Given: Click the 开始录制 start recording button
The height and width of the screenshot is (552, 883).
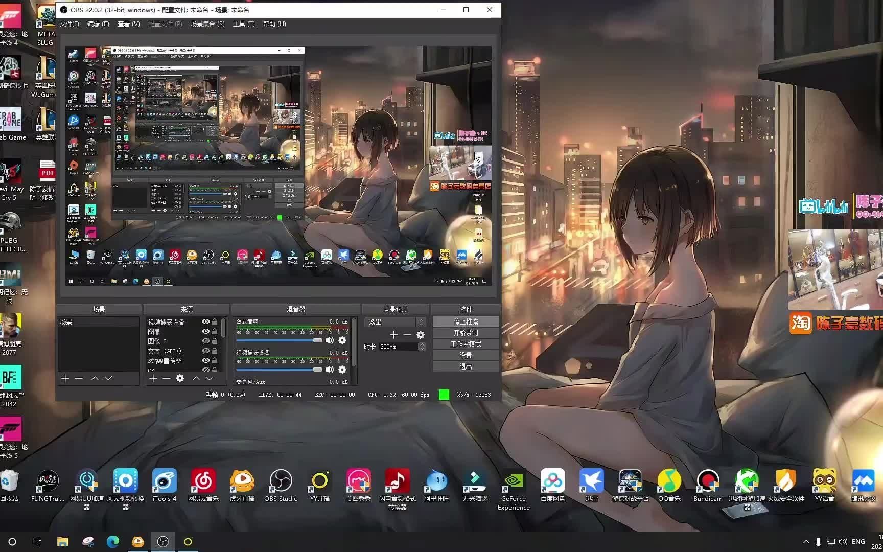Looking at the screenshot, I should click(x=466, y=333).
